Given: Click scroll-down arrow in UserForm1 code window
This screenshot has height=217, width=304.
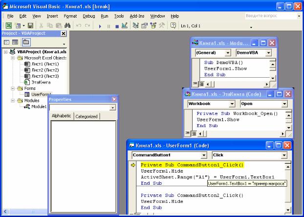Looking at the screenshot, I should click(288, 210).
